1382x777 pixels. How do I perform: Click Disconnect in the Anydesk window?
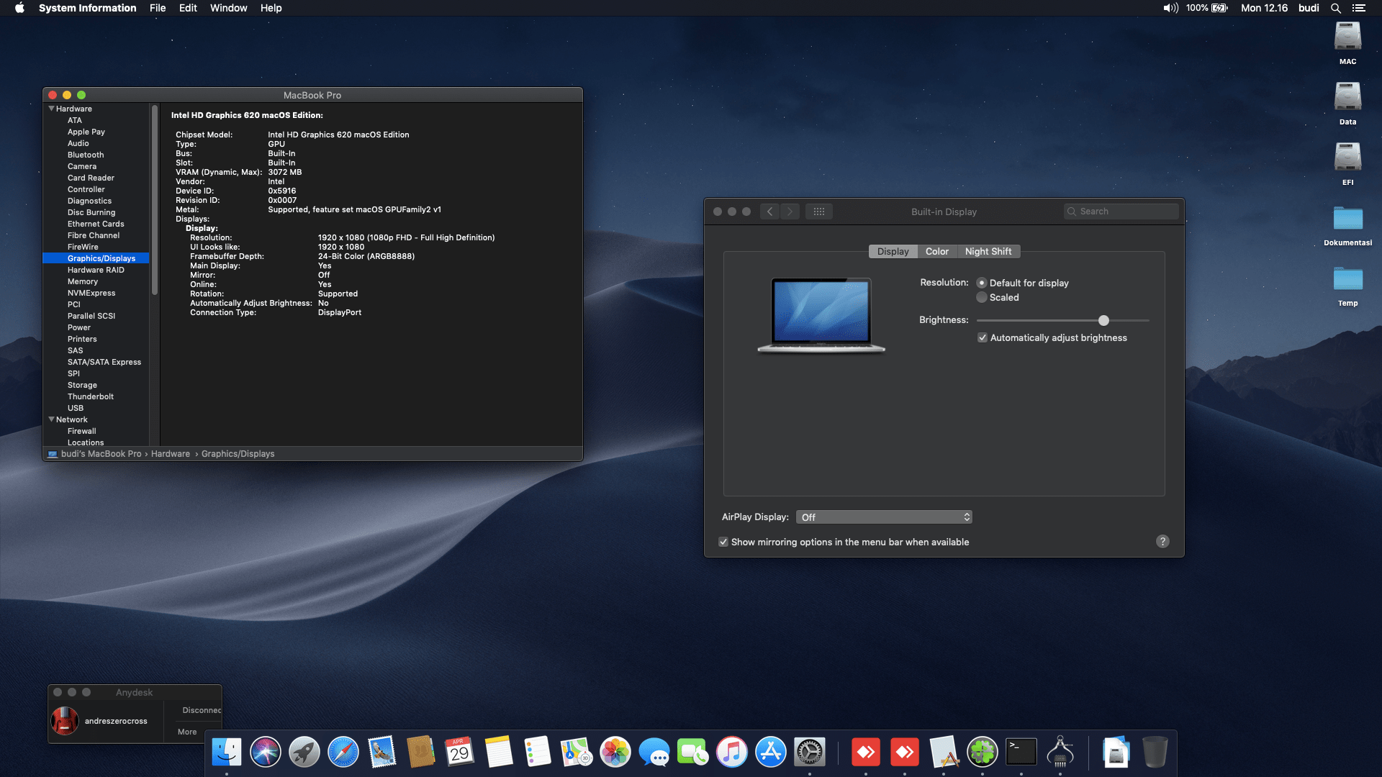click(x=200, y=710)
